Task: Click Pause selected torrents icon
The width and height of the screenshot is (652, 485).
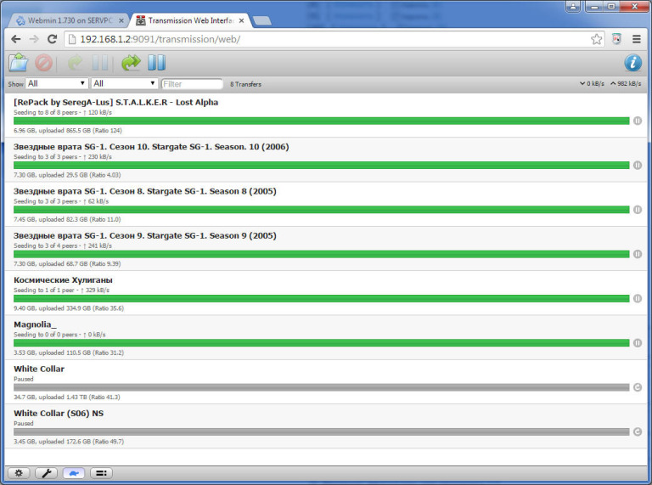Action: coord(100,63)
